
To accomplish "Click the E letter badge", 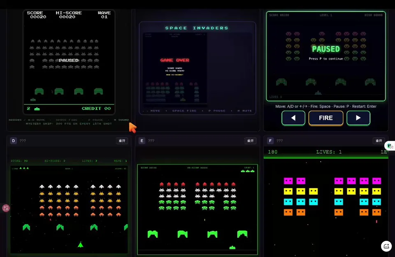I will click(142, 141).
